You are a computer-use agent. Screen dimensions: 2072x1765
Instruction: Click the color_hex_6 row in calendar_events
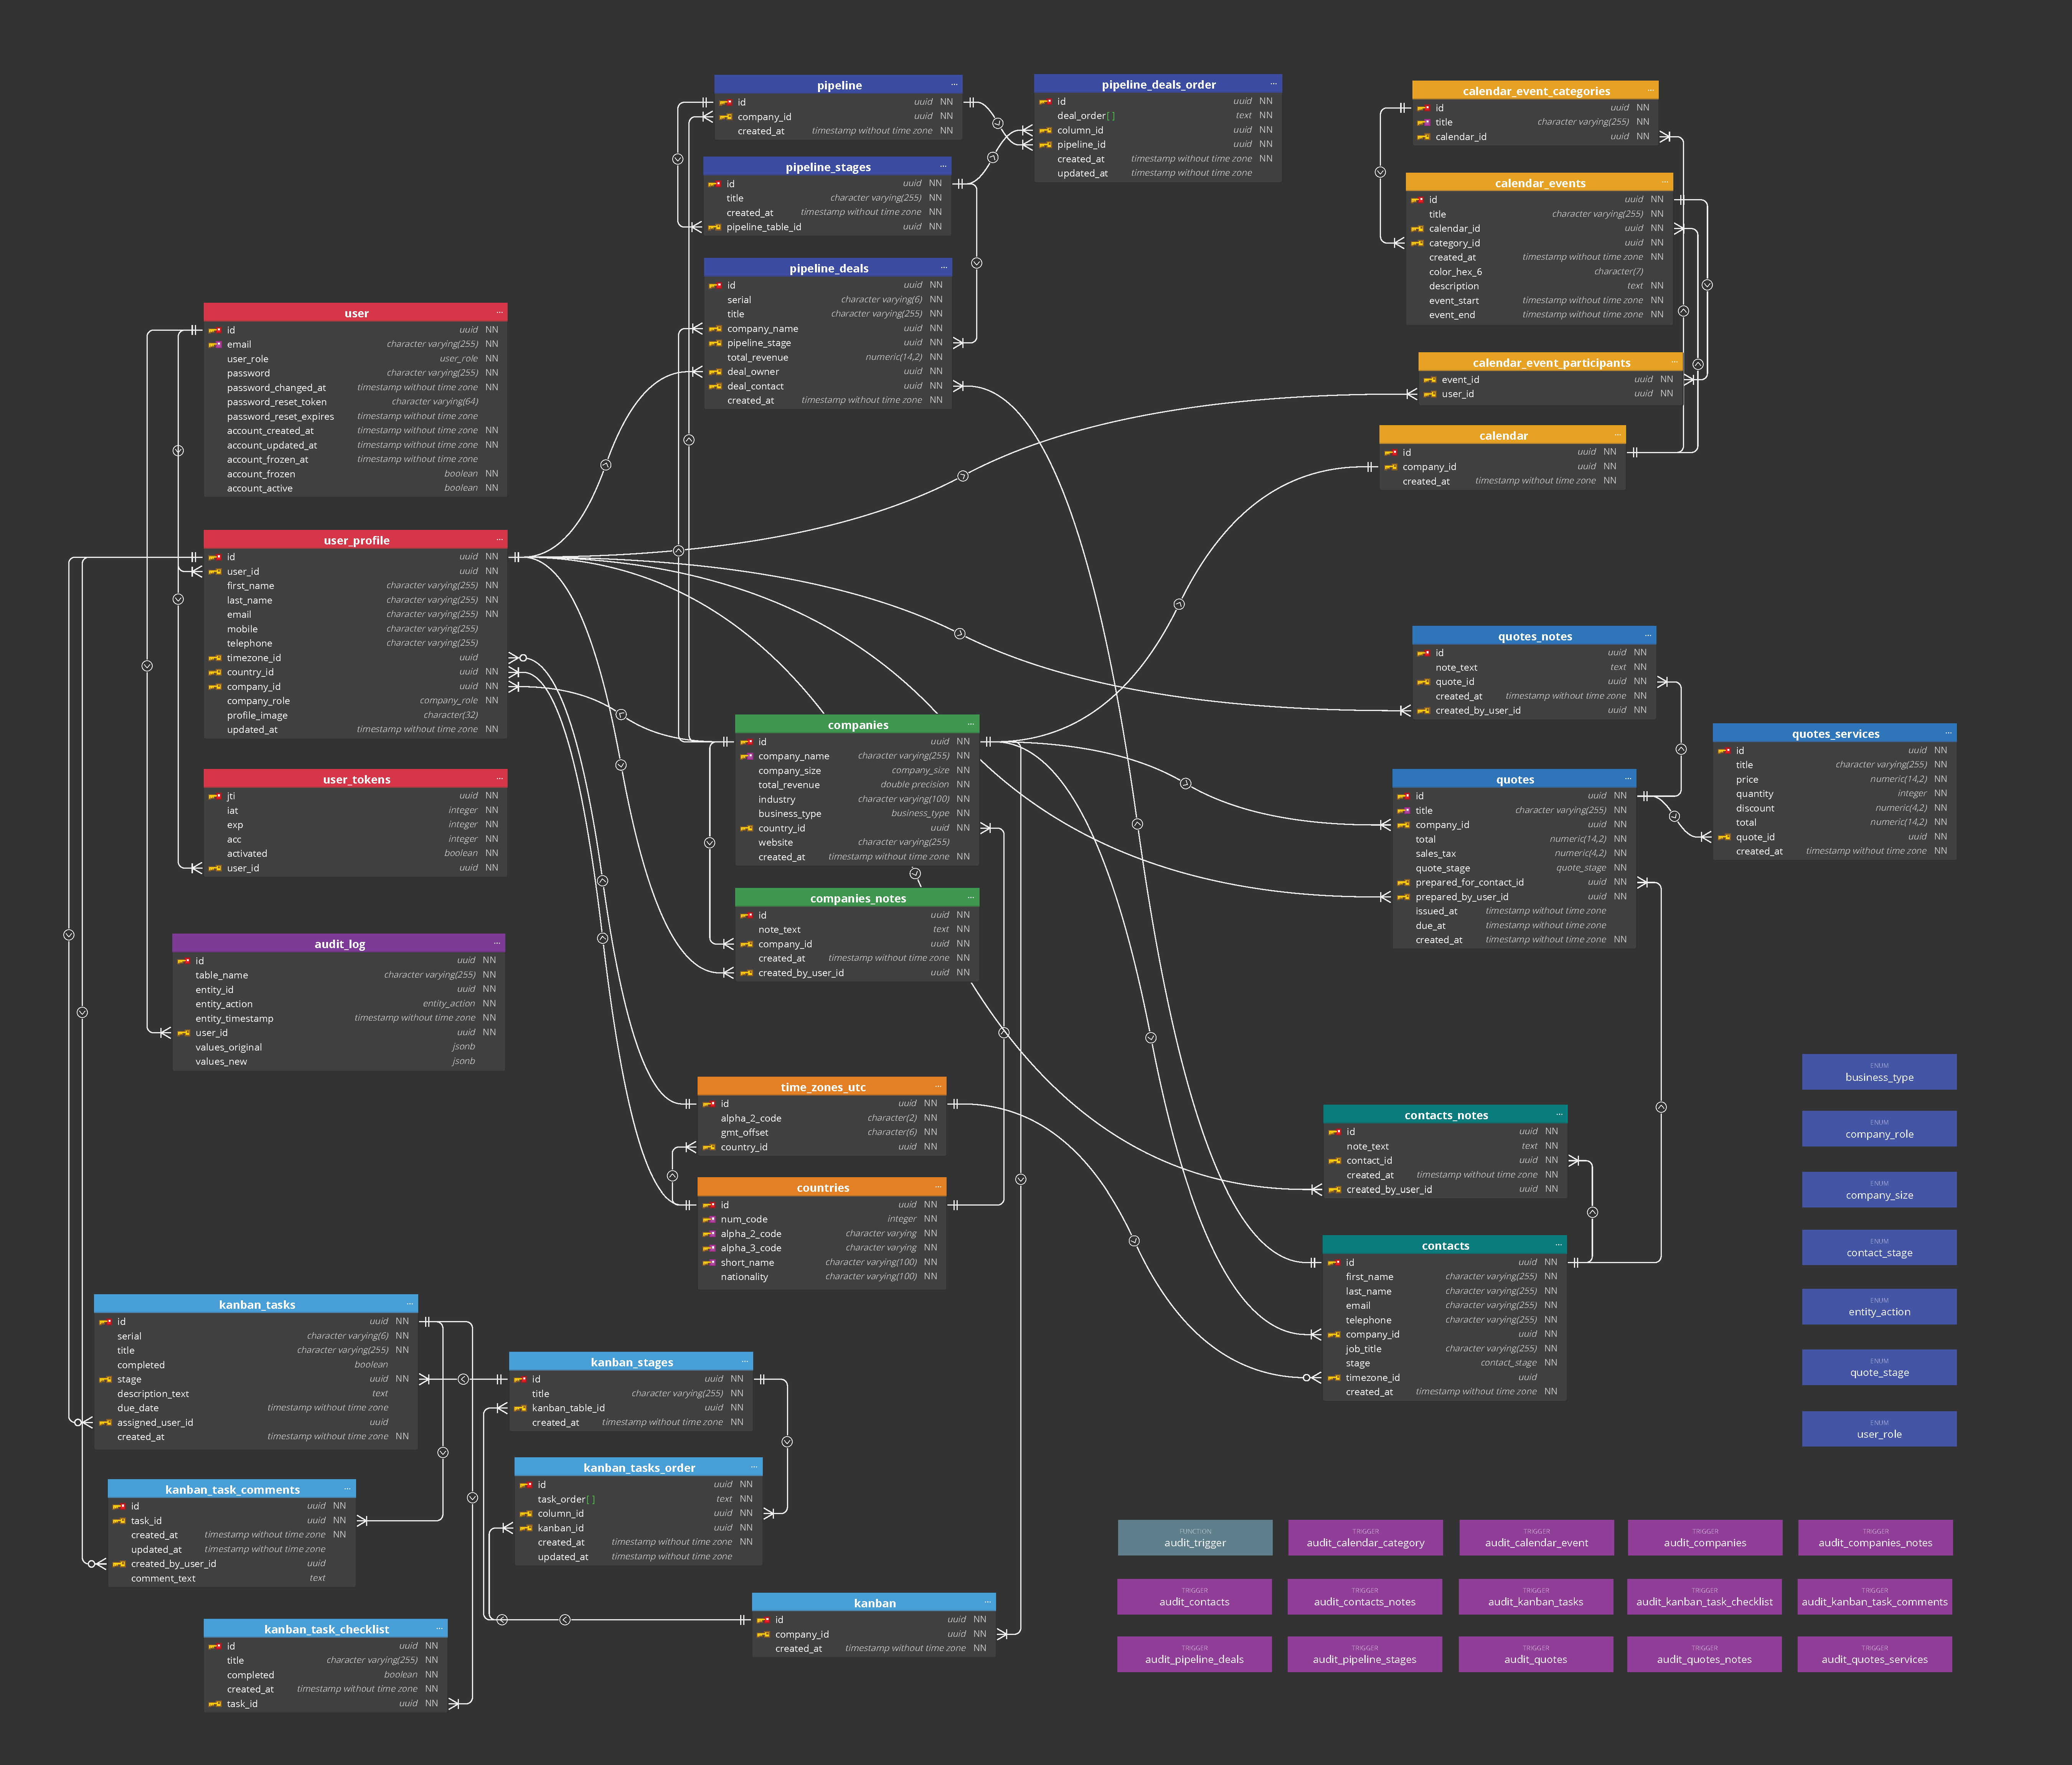[x=1539, y=272]
